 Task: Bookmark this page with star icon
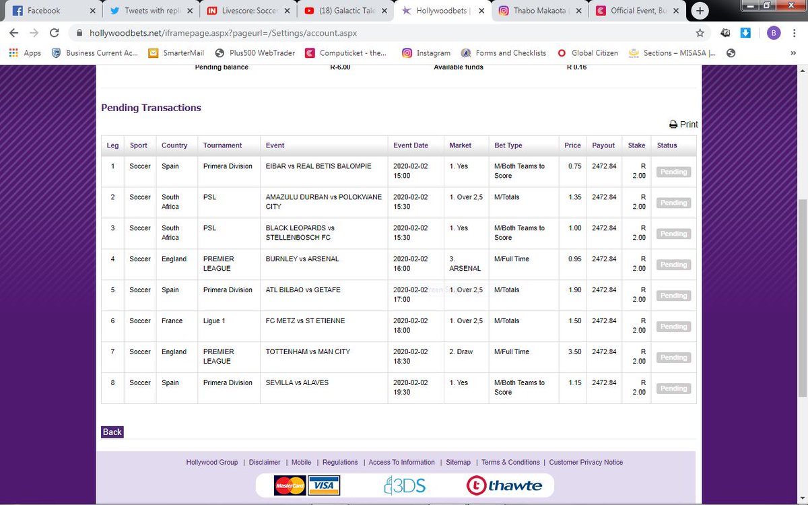click(700, 33)
